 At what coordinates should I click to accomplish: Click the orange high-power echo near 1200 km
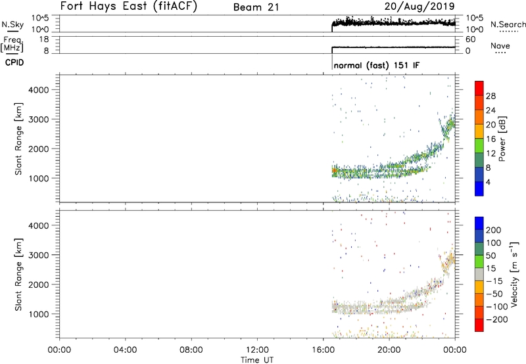pos(334,171)
